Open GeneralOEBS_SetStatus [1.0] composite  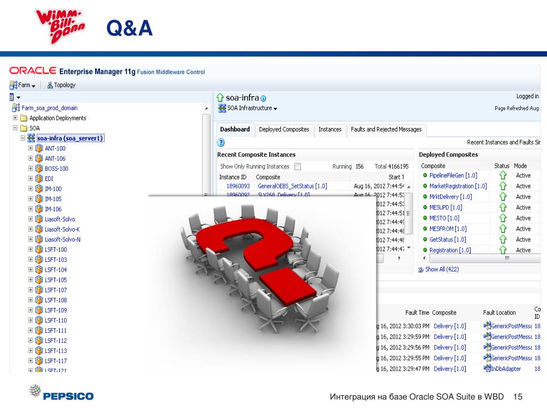tap(292, 186)
